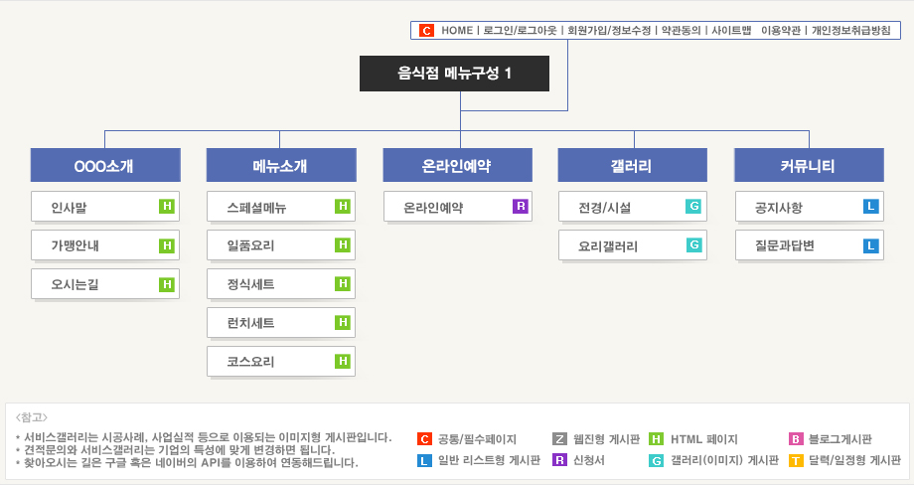914x485 pixels.
Task: Click the blue L icon beside 공지사항
Action: click(x=871, y=207)
